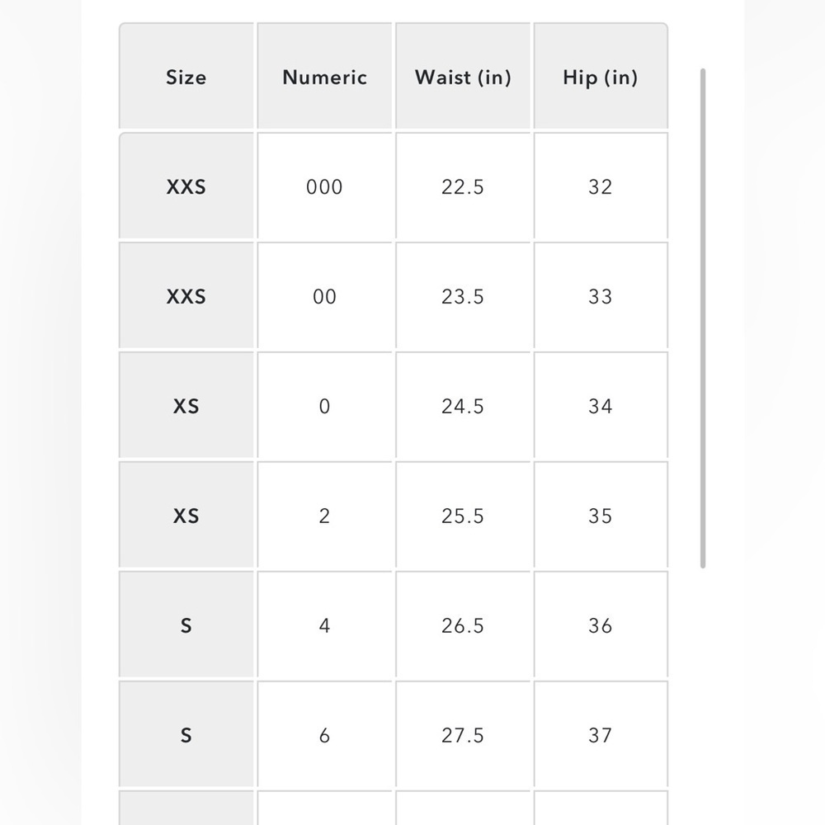
Task: Select the XXS size cell for numeric 000
Action: [x=186, y=186]
